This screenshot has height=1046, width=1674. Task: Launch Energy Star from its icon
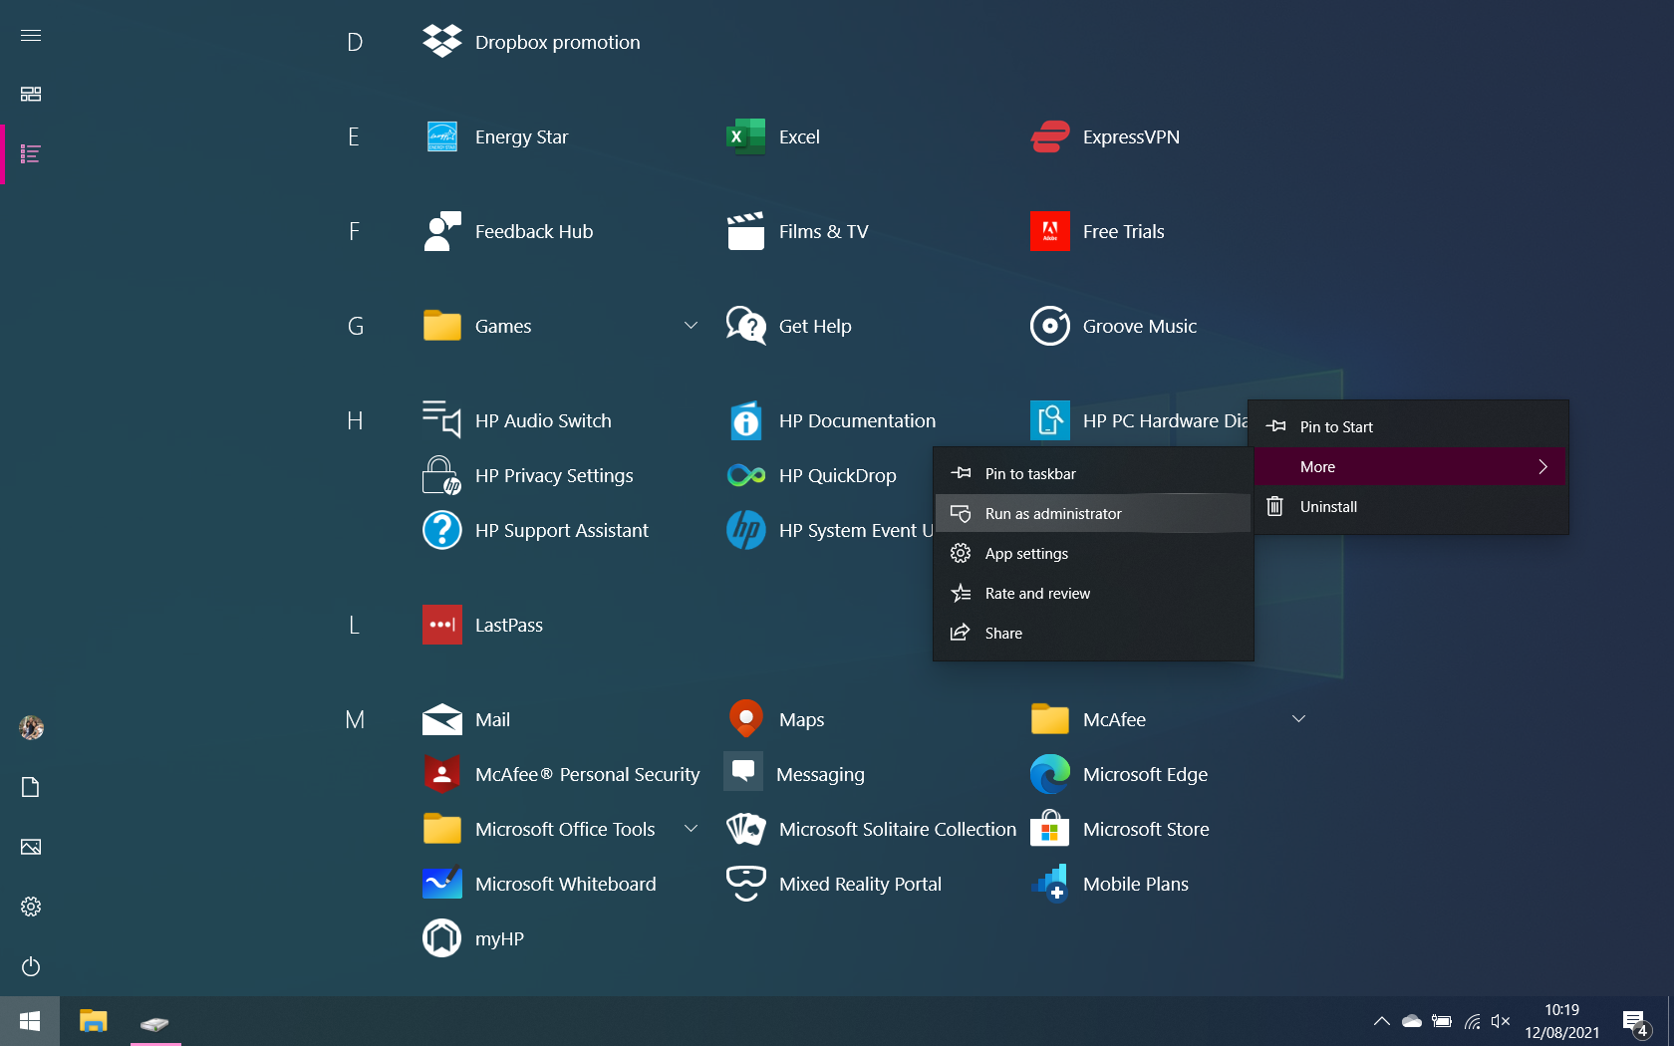[x=441, y=136]
